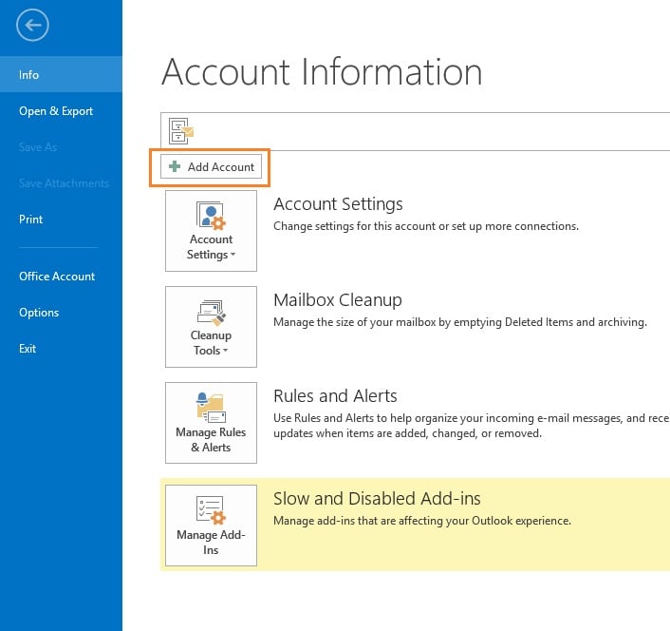670x631 pixels.
Task: Click the grayed Save As item
Action: click(x=61, y=146)
